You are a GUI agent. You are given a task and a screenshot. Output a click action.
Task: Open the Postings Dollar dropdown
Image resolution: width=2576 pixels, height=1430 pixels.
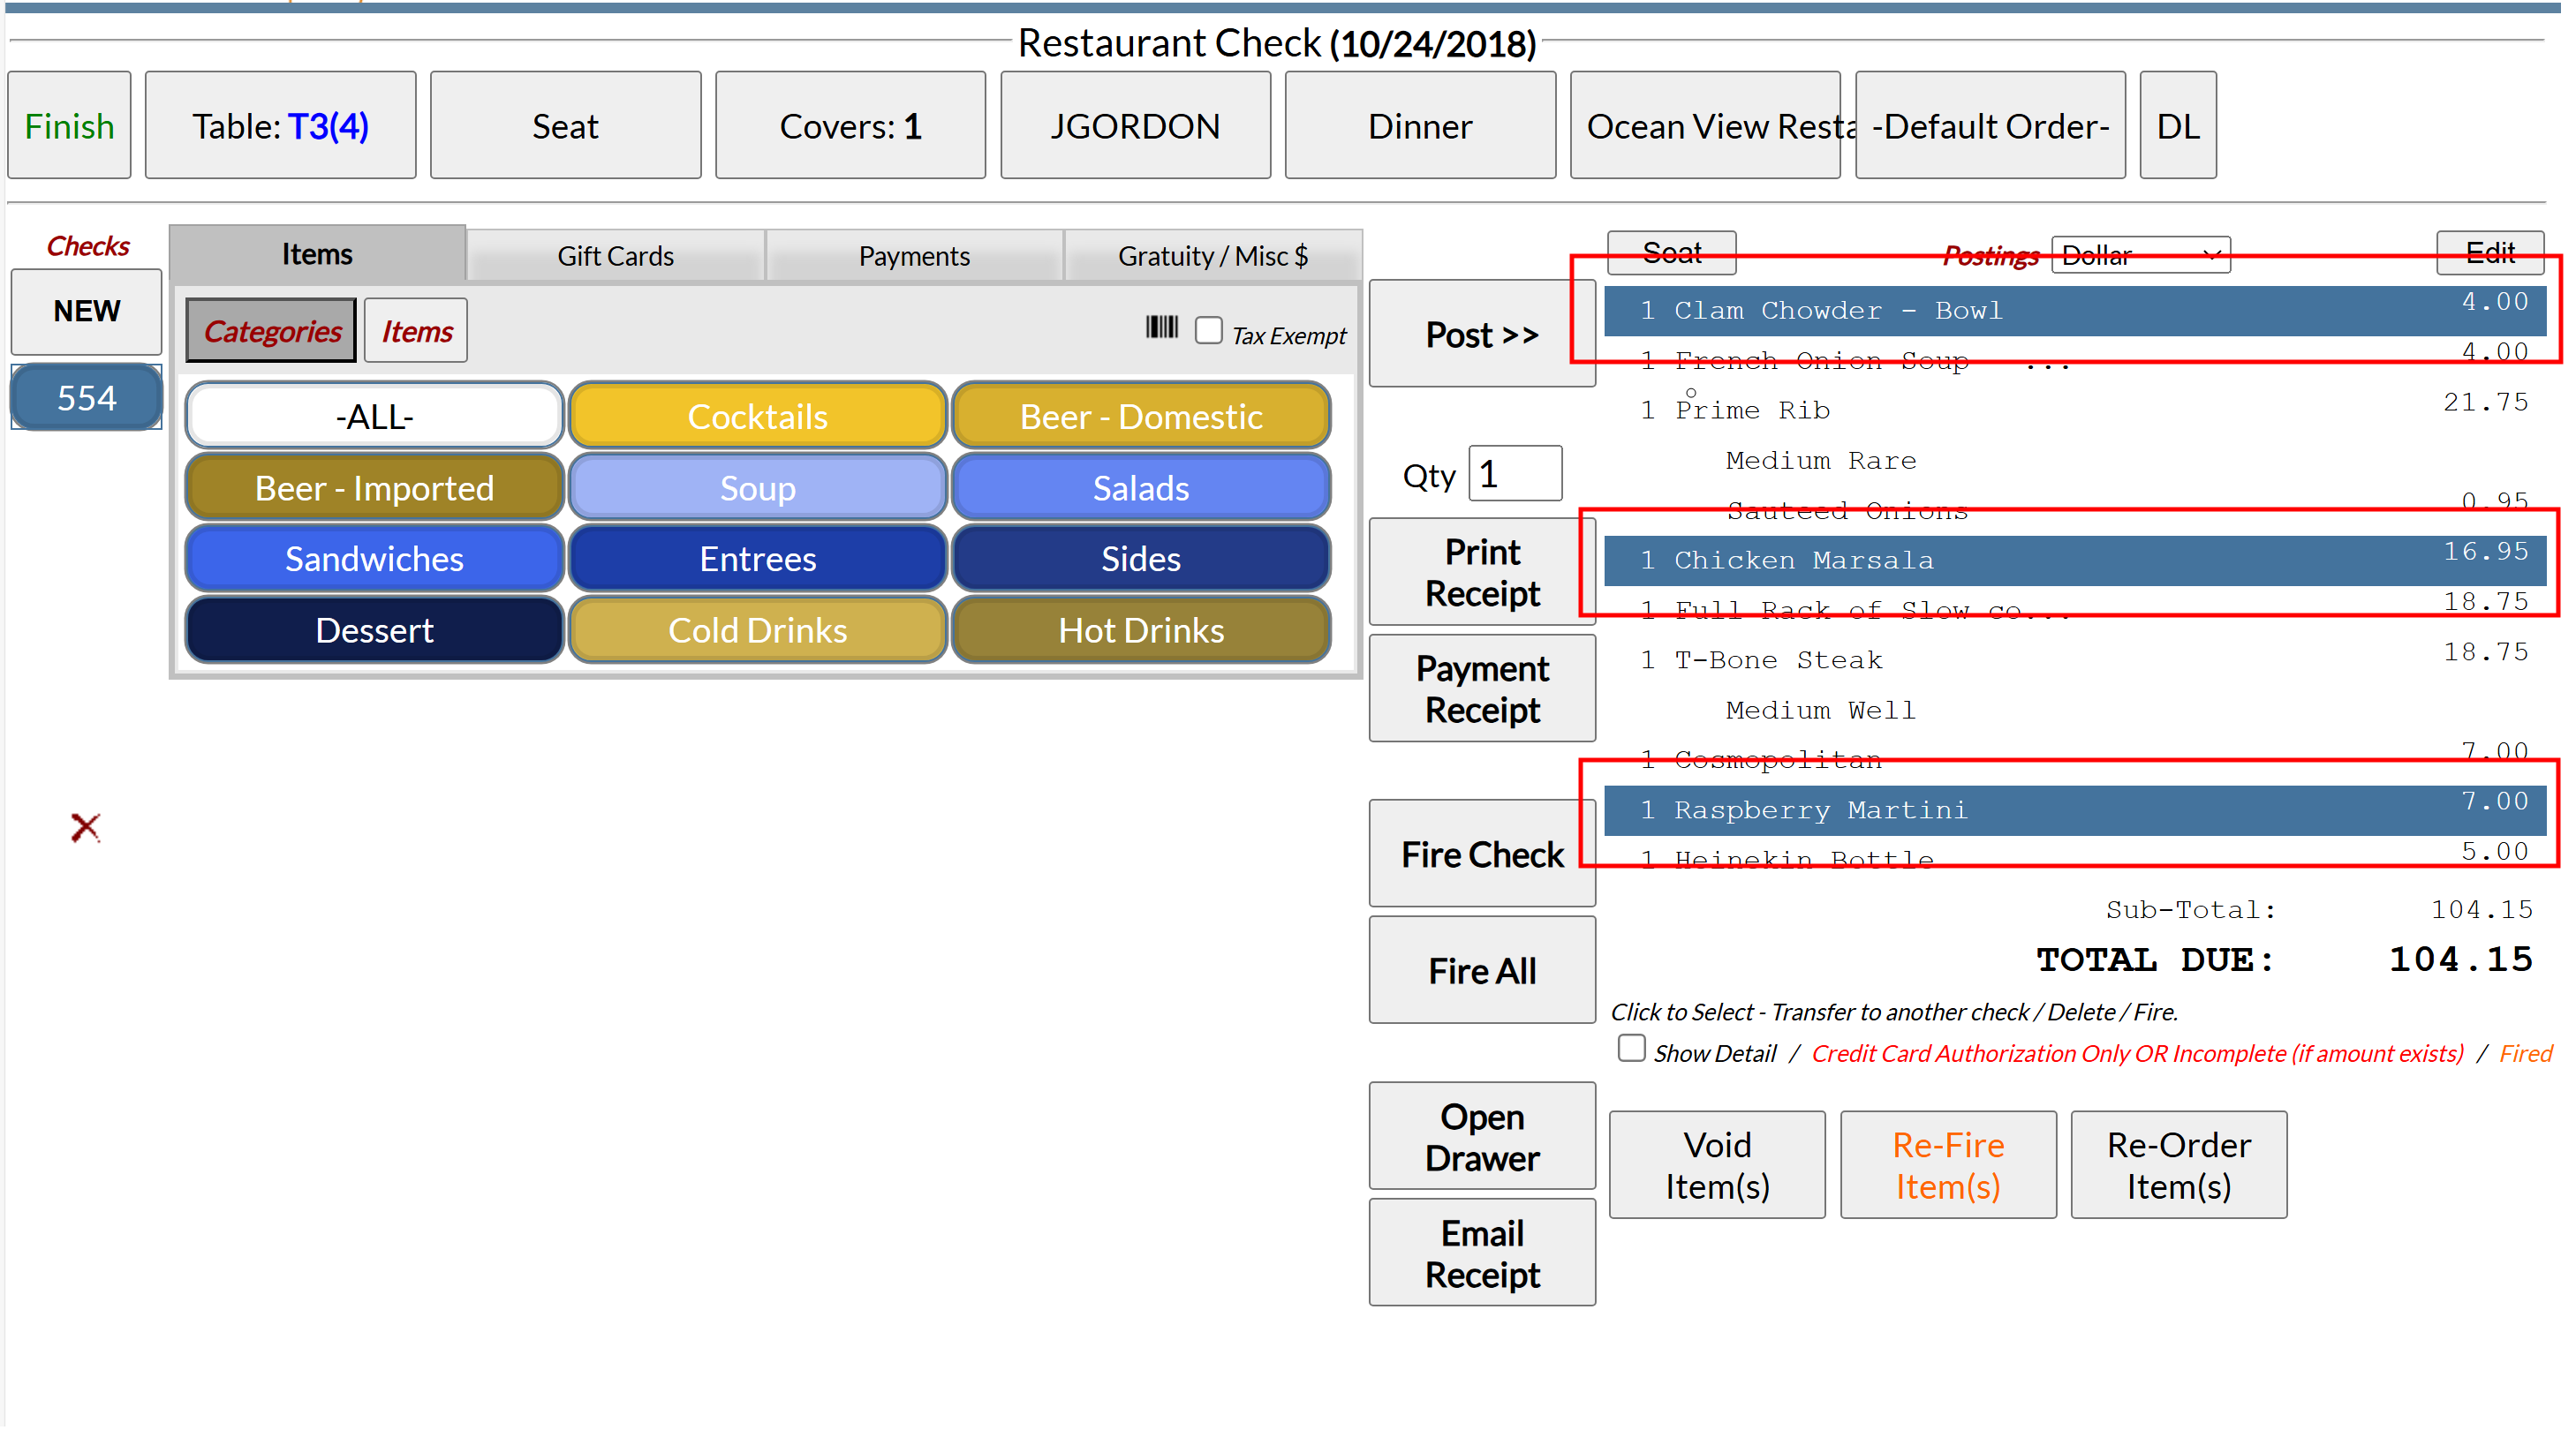(x=2140, y=255)
